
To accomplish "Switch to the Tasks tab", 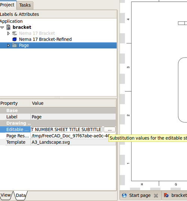I will (25, 5).
